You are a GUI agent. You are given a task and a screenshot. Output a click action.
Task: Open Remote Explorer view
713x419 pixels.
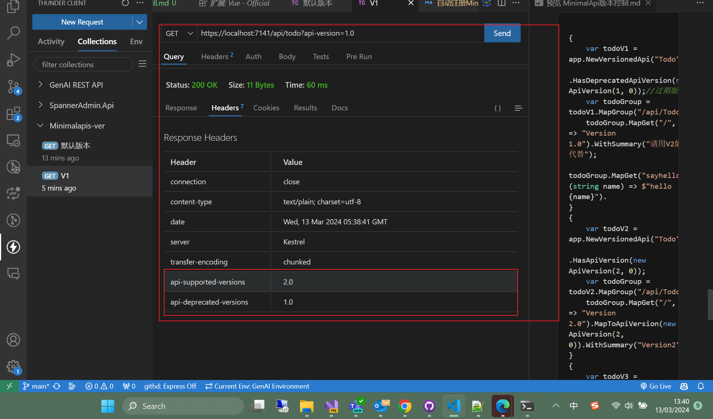[13, 140]
